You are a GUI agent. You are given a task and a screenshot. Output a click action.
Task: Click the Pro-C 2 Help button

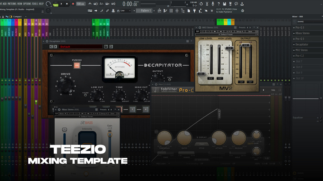(273, 90)
